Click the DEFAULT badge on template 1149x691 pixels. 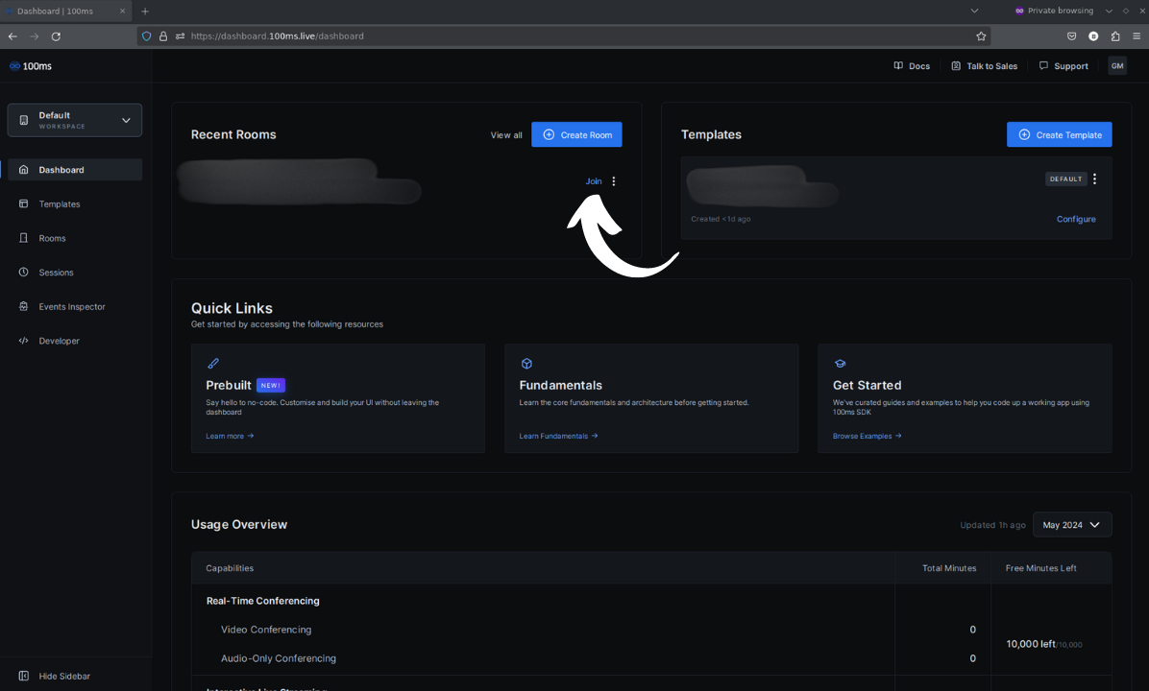(1065, 179)
